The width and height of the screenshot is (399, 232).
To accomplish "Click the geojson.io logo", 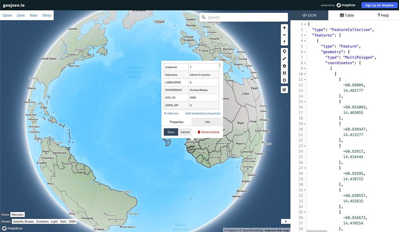I will coord(14,5).
